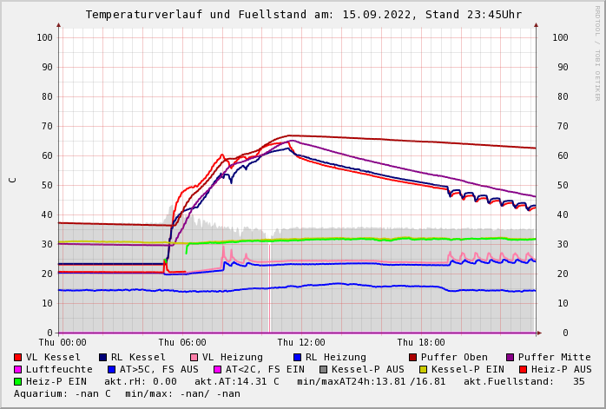The height and width of the screenshot is (409, 606).
Task: Click the blue RL Heizung legend swatch
Action: [297, 357]
